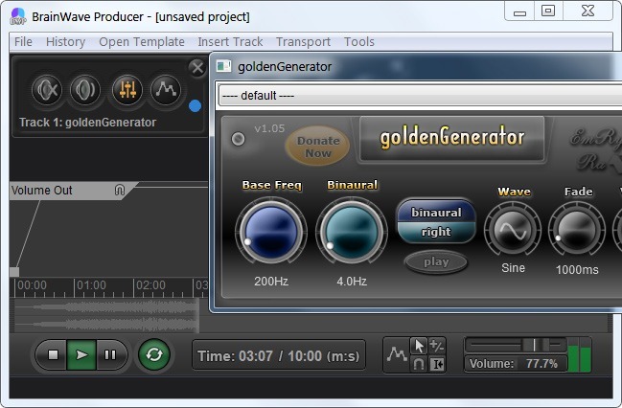Toggle the green loop button

pyautogui.click(x=154, y=354)
